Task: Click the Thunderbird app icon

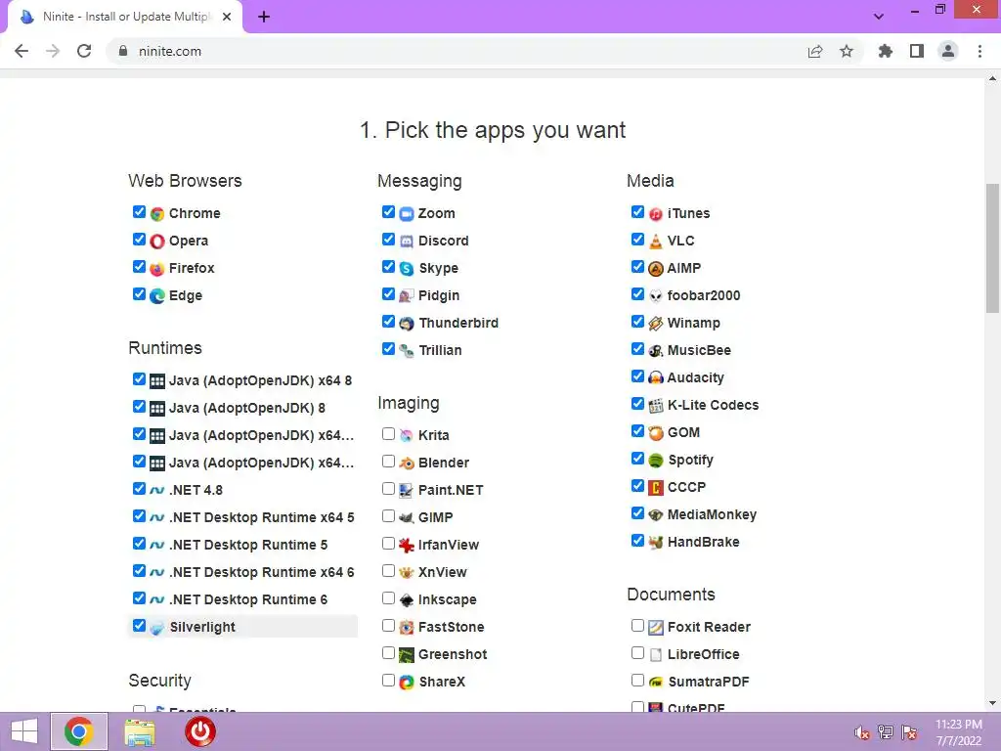Action: pyautogui.click(x=407, y=323)
